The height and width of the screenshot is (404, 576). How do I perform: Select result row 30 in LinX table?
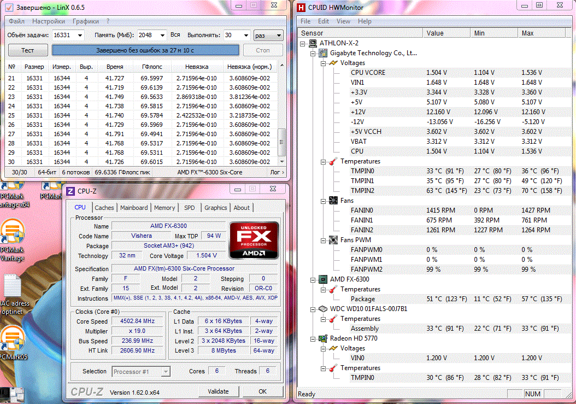[142, 162]
